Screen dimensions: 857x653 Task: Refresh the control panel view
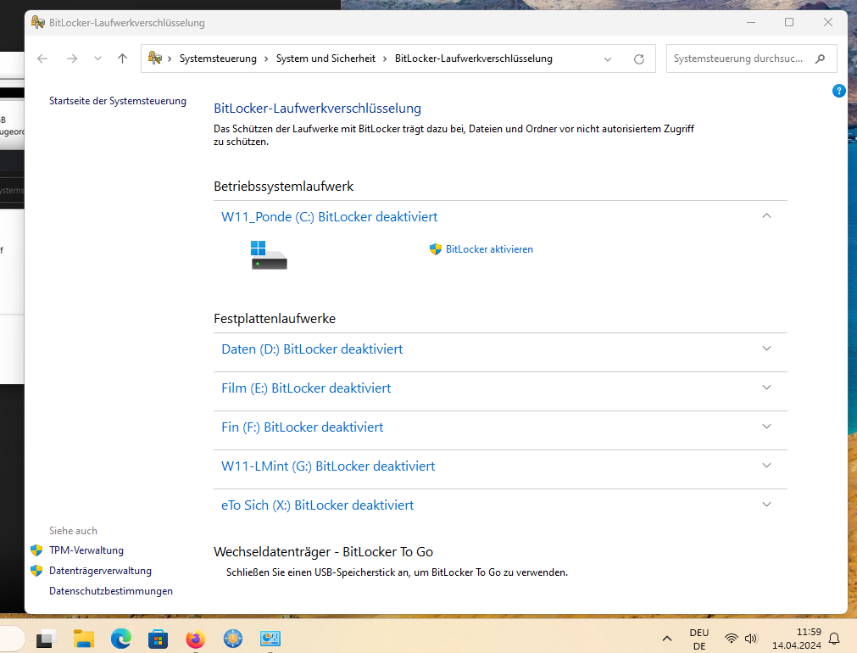pos(638,59)
